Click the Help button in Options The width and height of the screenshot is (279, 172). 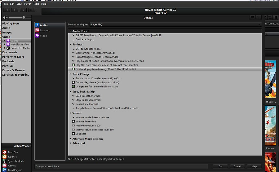click(x=254, y=166)
